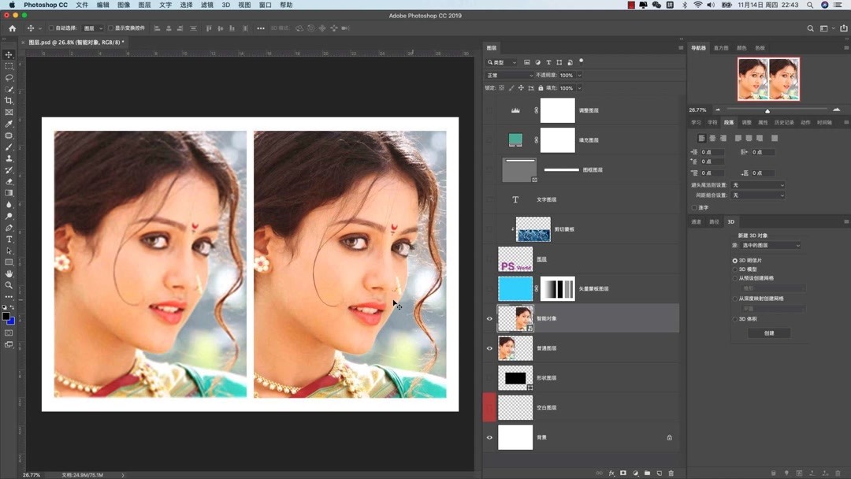Select the 3D 模型 radio button

pos(735,268)
